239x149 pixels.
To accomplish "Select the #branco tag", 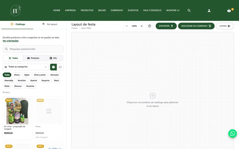I will tap(18, 86).
